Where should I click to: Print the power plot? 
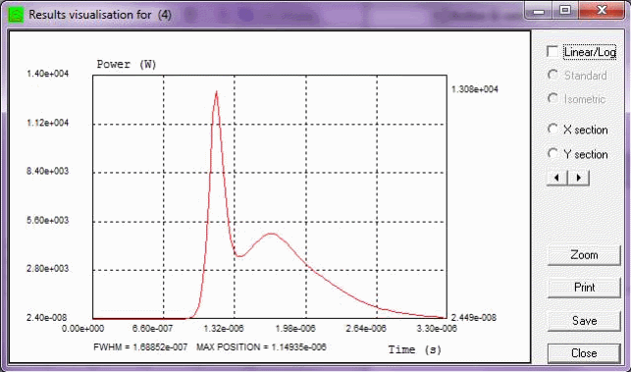point(584,288)
